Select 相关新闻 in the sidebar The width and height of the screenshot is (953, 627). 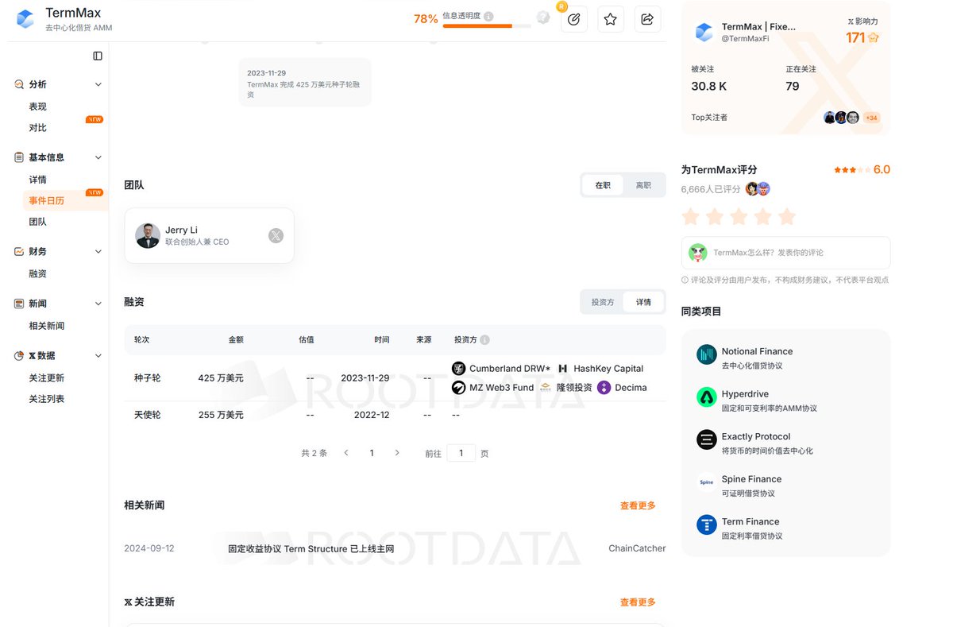[x=44, y=325]
